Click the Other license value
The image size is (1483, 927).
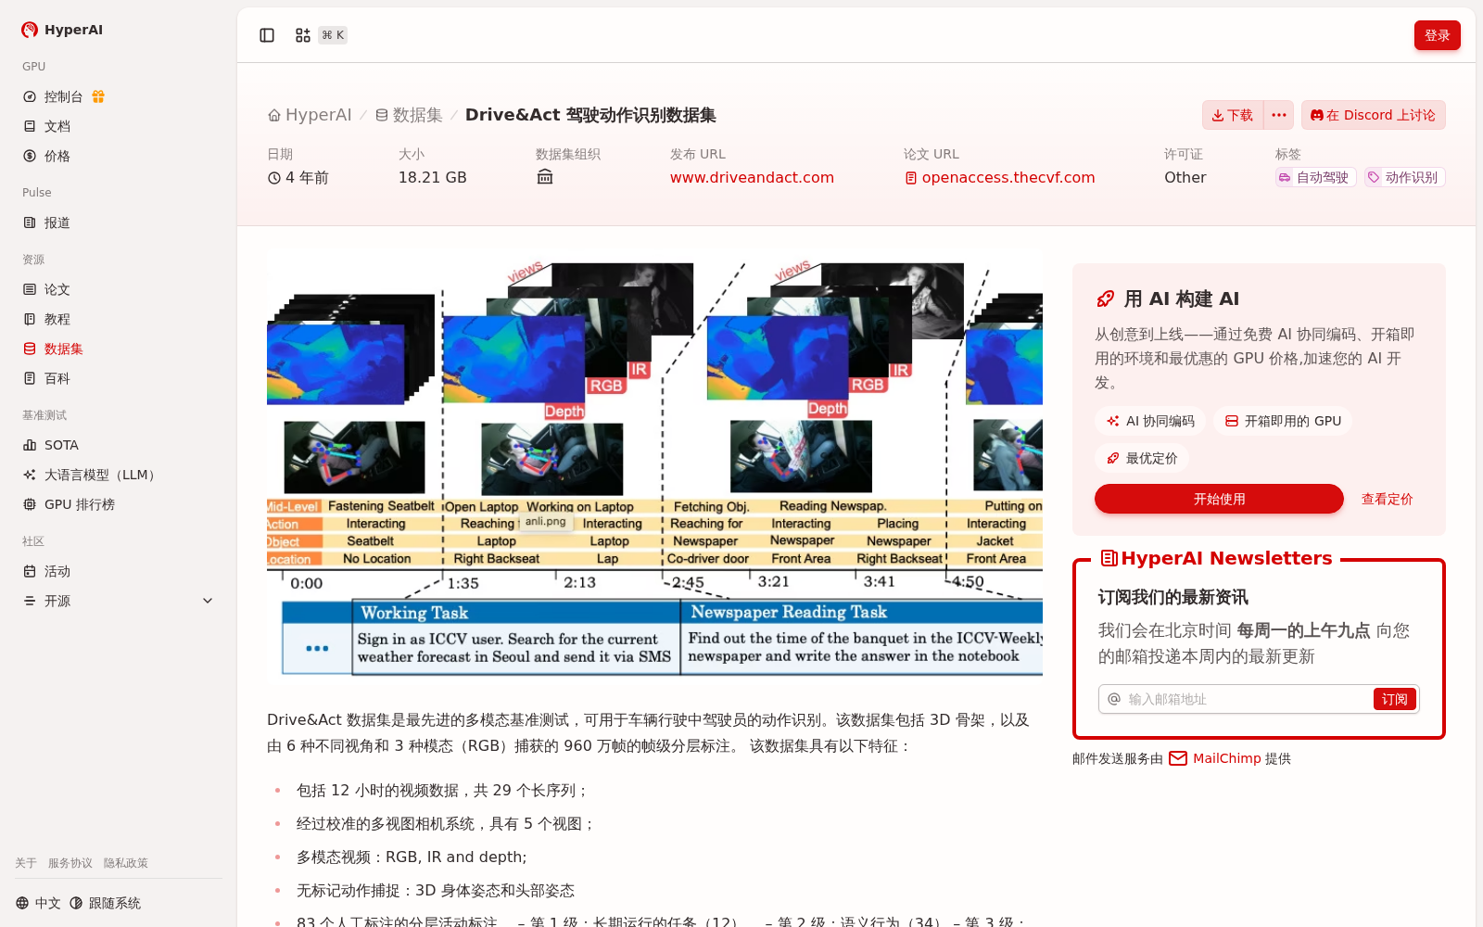coord(1185,177)
